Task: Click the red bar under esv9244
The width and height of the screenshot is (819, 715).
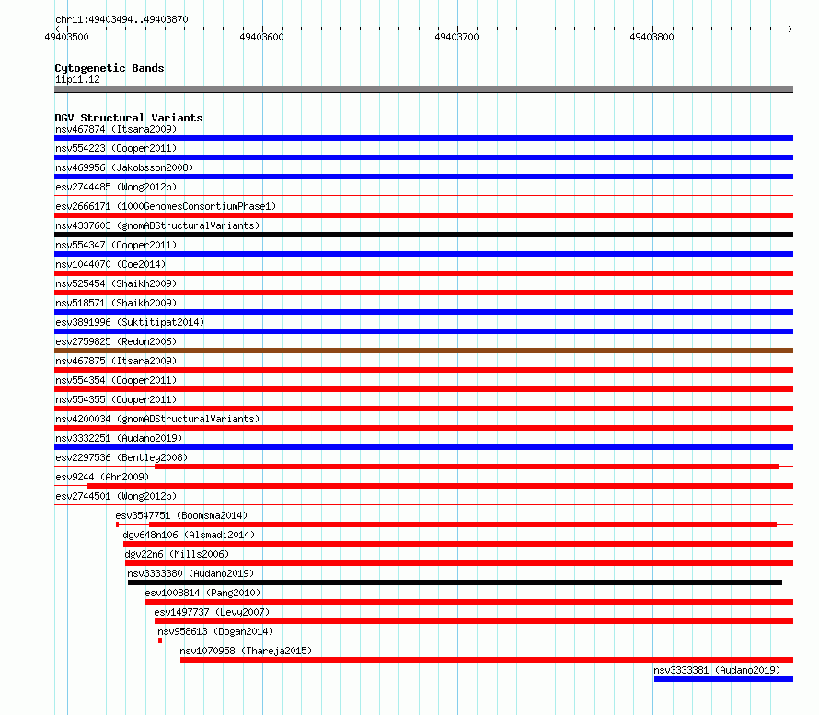Action: [x=440, y=486]
